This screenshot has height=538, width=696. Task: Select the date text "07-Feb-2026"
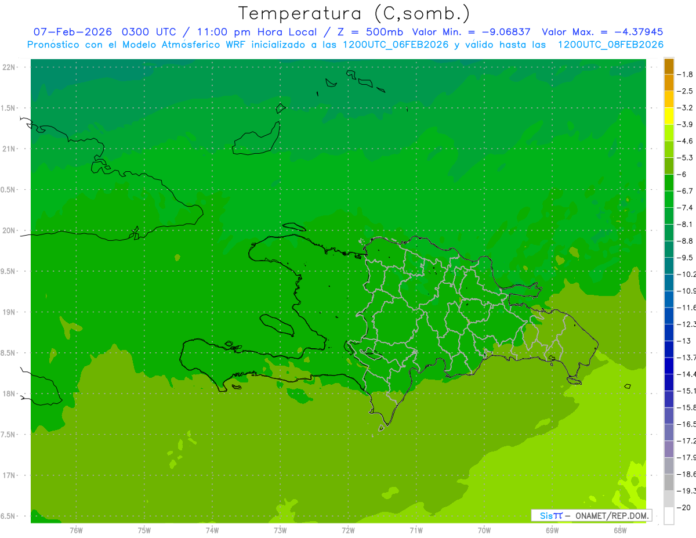pos(74,32)
